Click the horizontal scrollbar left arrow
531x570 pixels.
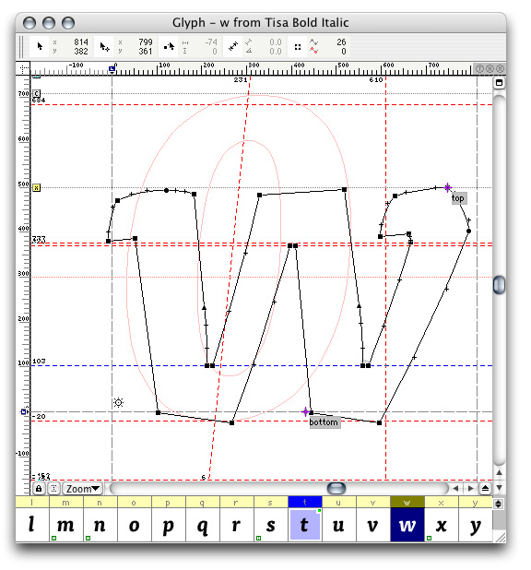pos(455,489)
